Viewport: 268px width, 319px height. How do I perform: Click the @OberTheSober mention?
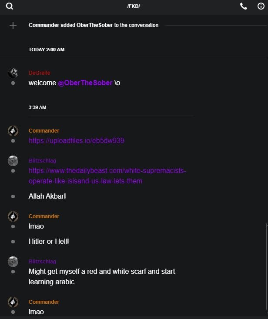[x=85, y=83]
